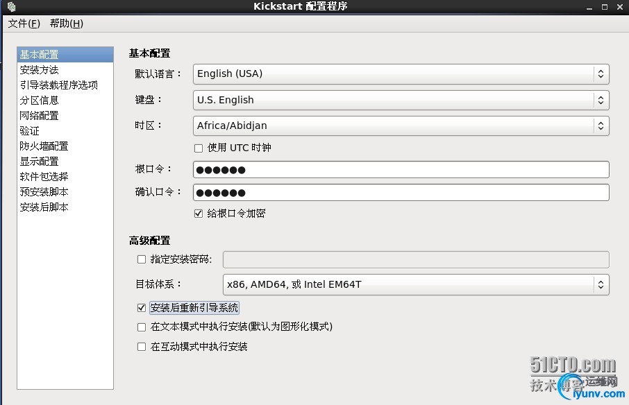Enable the 使用 UTC 时钟 checkbox
Viewport: 629px width, 405px height.
(198, 148)
